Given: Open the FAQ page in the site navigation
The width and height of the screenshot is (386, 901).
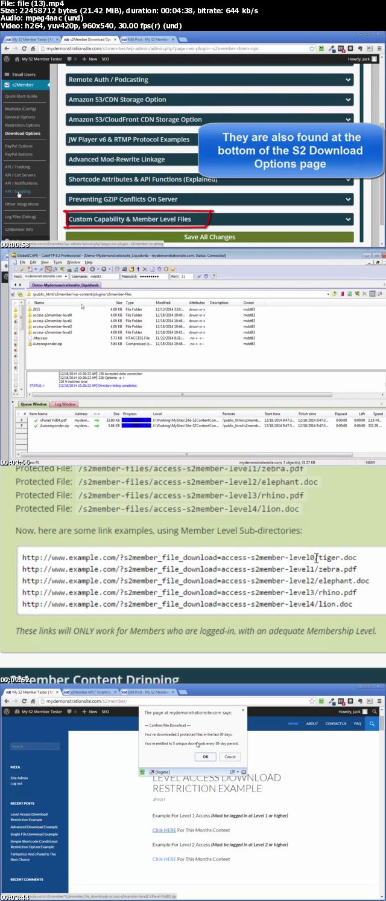Looking at the screenshot, I should pos(358,723).
